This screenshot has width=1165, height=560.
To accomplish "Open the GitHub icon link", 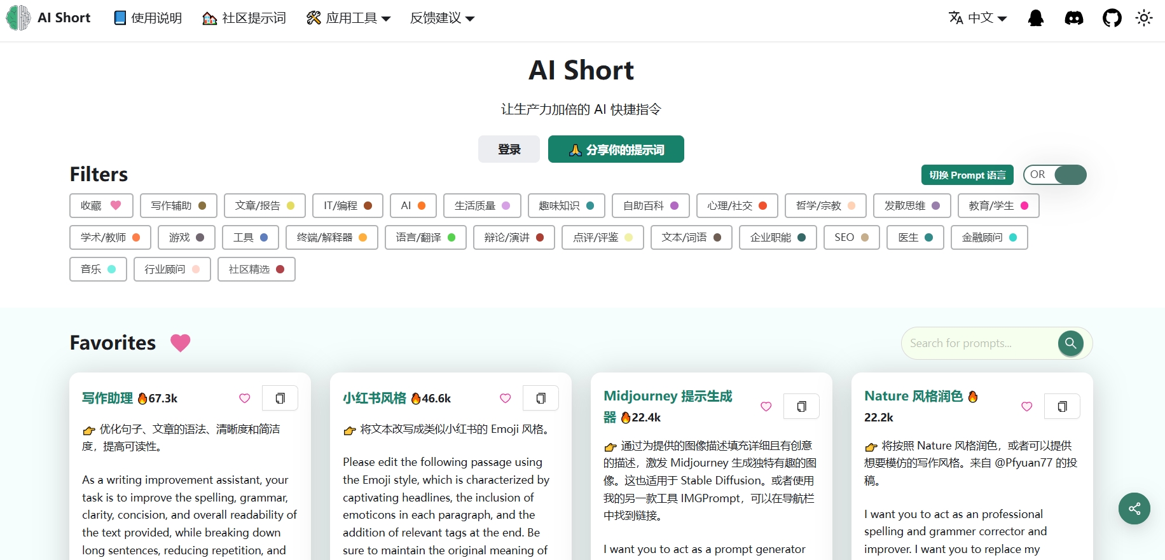I will [1112, 18].
